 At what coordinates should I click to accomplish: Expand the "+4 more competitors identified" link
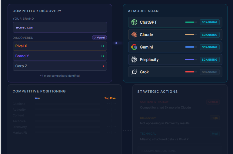[60, 76]
